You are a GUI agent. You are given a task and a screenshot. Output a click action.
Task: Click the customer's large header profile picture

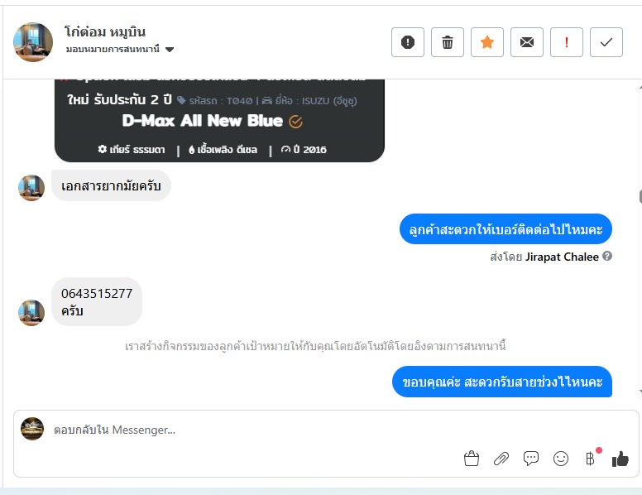click(x=33, y=42)
